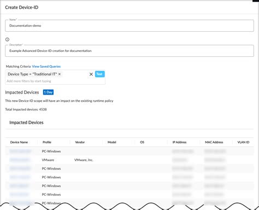Click 'Total impacted devices: 4538' text
259x210 pixels.
tap(26, 109)
